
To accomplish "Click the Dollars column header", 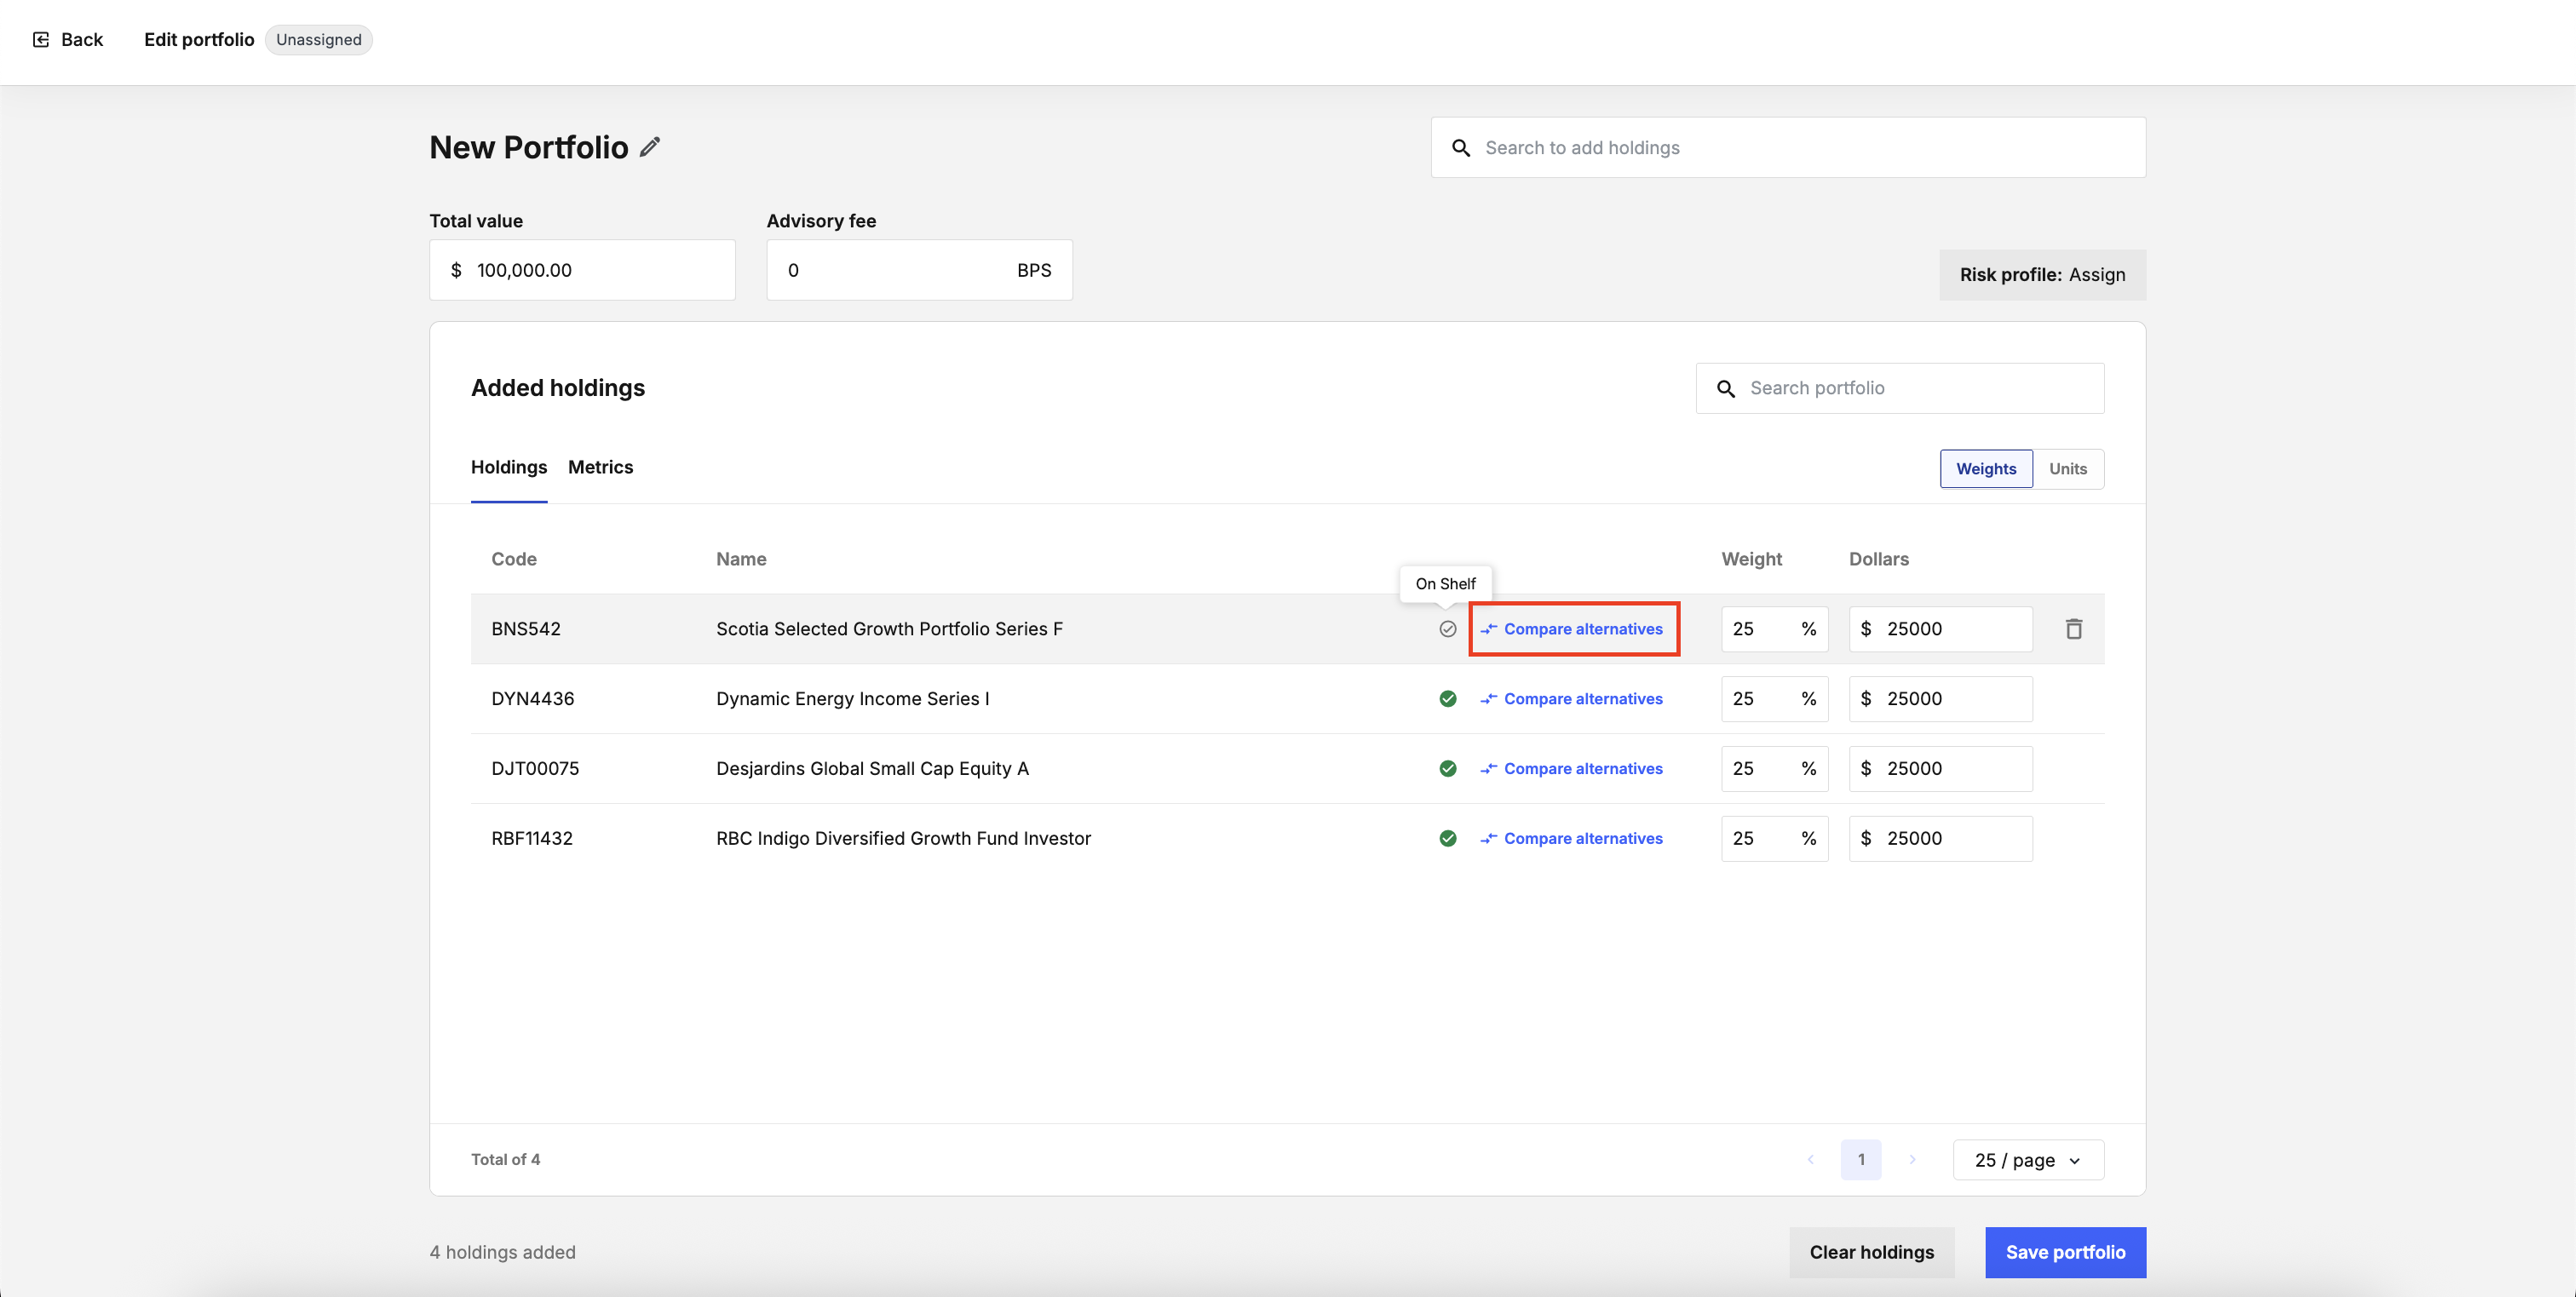I will click(1878, 559).
